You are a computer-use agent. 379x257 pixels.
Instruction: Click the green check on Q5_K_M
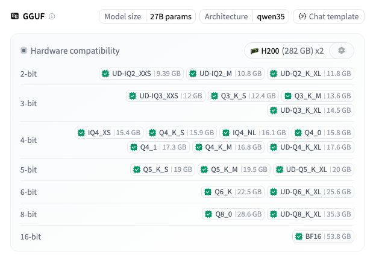[x=204, y=170]
